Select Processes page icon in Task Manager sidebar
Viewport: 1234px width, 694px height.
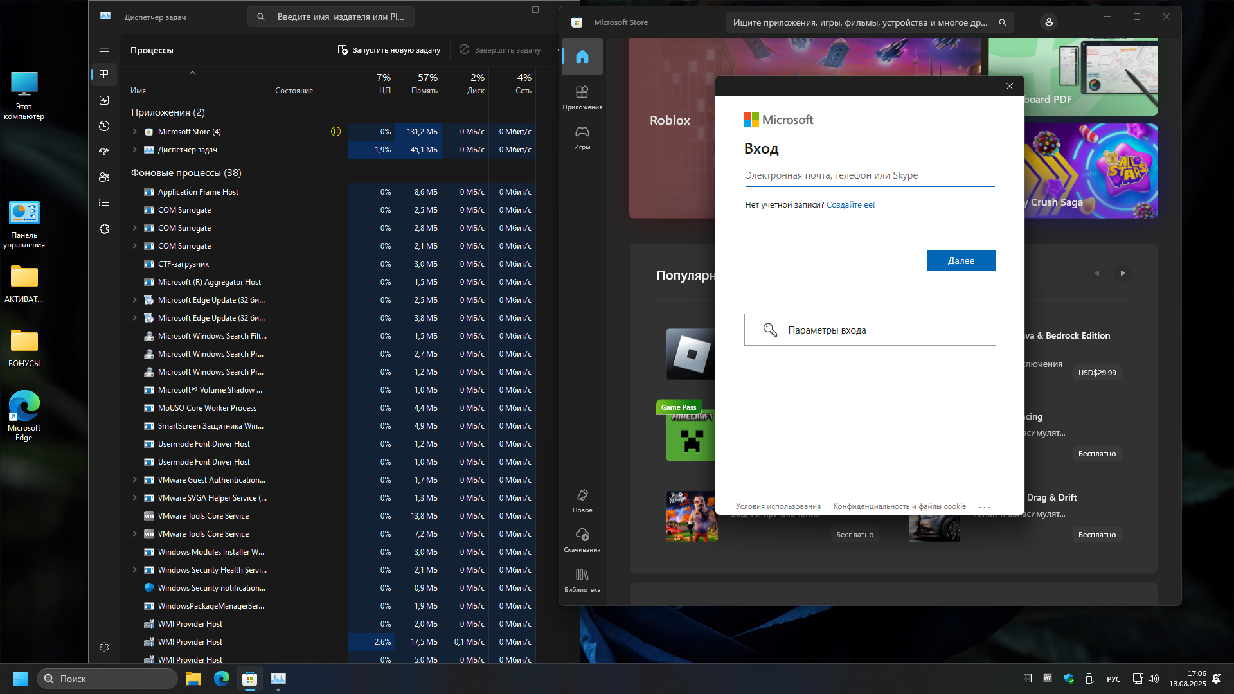(104, 75)
